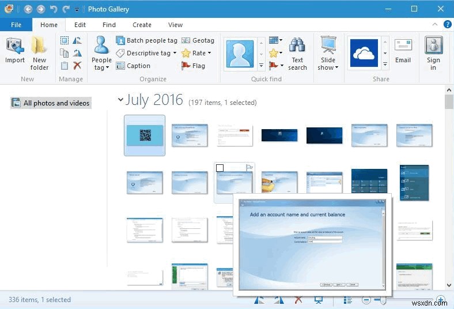Open the Slide show dropdown arrow
This screenshot has height=309, width=454.
(x=336, y=67)
